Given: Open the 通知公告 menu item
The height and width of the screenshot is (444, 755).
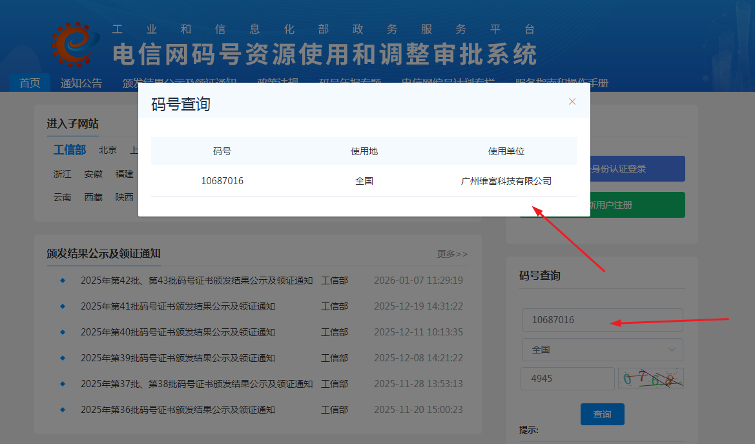Looking at the screenshot, I should click(x=81, y=83).
